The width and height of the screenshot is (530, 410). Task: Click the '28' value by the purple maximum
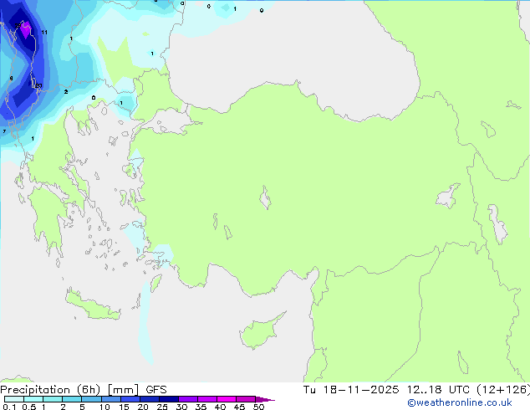pyautogui.click(x=18, y=25)
